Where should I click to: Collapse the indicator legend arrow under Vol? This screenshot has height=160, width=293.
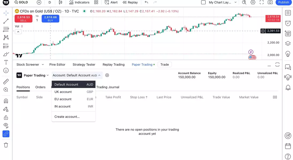[x=18, y=32]
